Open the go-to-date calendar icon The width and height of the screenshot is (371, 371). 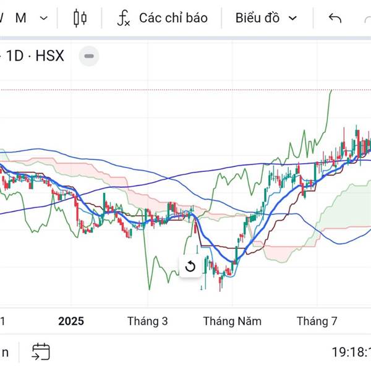point(41,352)
